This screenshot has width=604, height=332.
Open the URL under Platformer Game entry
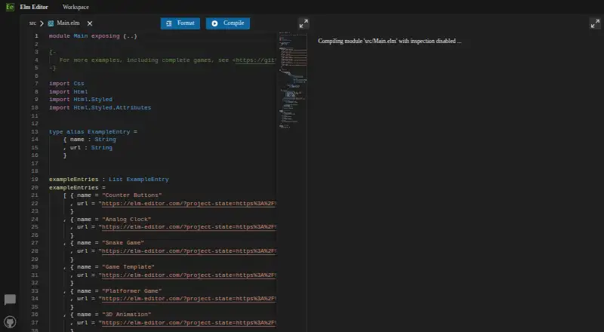[189, 299]
